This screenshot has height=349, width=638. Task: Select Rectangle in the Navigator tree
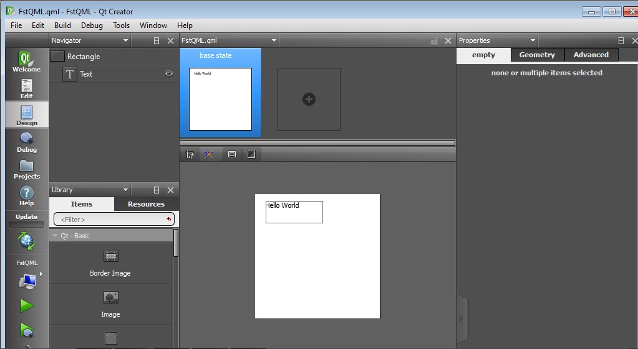[x=84, y=57]
